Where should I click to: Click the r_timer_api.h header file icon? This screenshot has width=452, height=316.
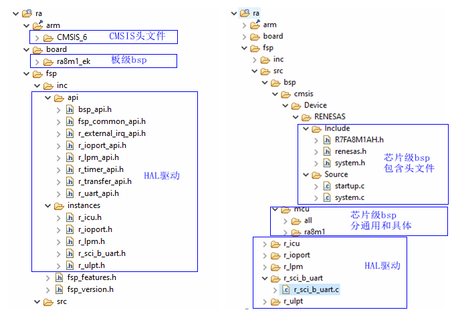coord(70,170)
